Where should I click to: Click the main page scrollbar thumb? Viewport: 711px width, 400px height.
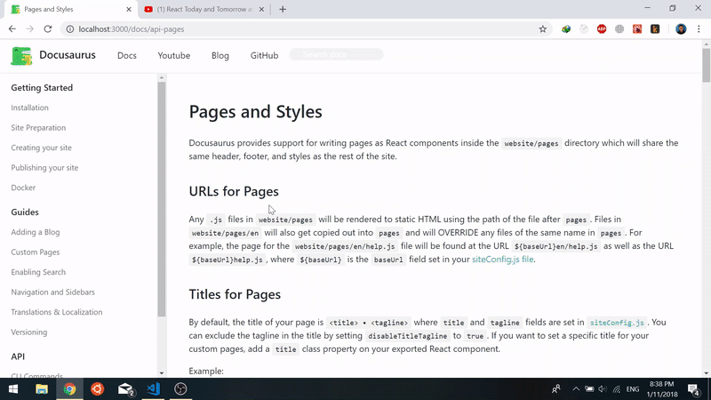tap(706, 64)
